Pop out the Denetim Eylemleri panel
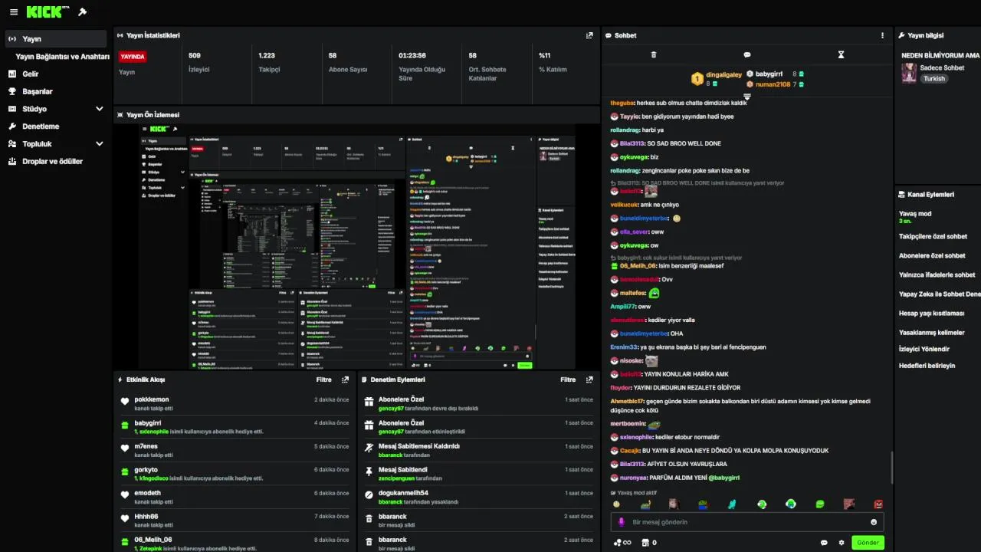 589,379
